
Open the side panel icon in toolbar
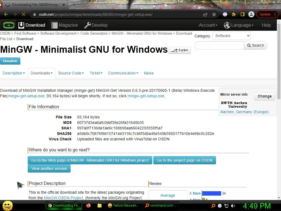coord(243,14)
